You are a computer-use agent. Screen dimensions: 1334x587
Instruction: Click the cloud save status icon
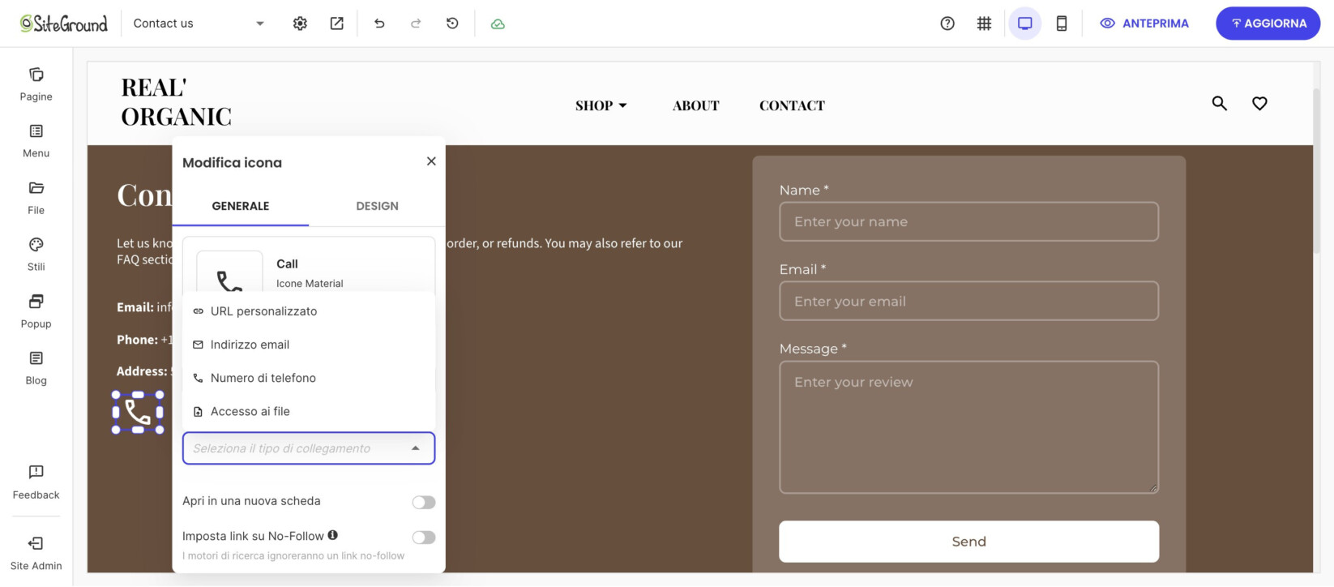pyautogui.click(x=498, y=24)
